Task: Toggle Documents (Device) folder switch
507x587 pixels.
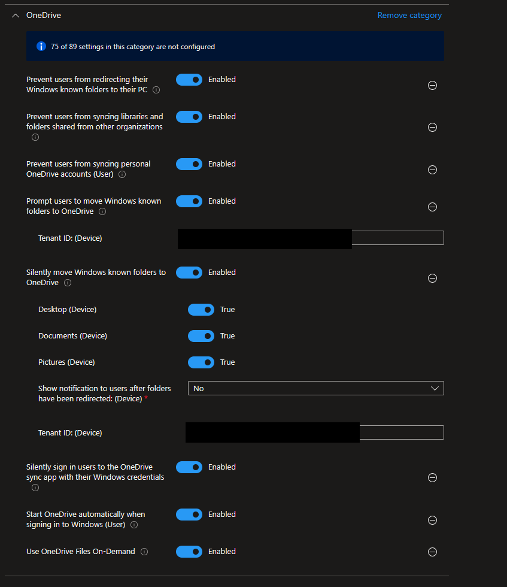Action: [x=201, y=336]
